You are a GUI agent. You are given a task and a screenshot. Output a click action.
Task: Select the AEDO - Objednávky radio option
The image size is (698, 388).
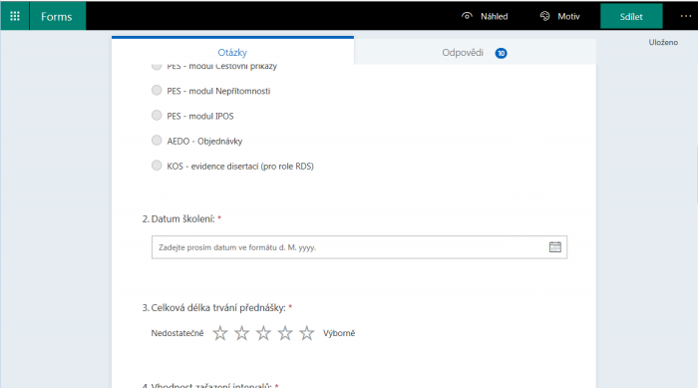pos(157,141)
